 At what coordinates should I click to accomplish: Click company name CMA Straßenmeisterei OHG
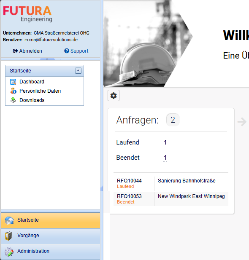click(62, 33)
